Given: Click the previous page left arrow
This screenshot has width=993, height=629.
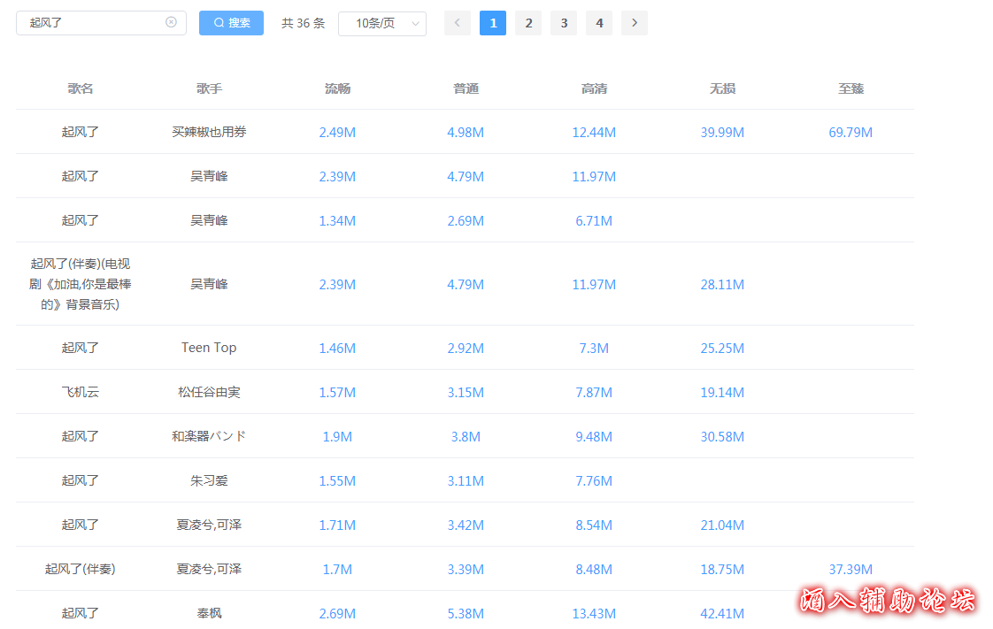Looking at the screenshot, I should [458, 23].
